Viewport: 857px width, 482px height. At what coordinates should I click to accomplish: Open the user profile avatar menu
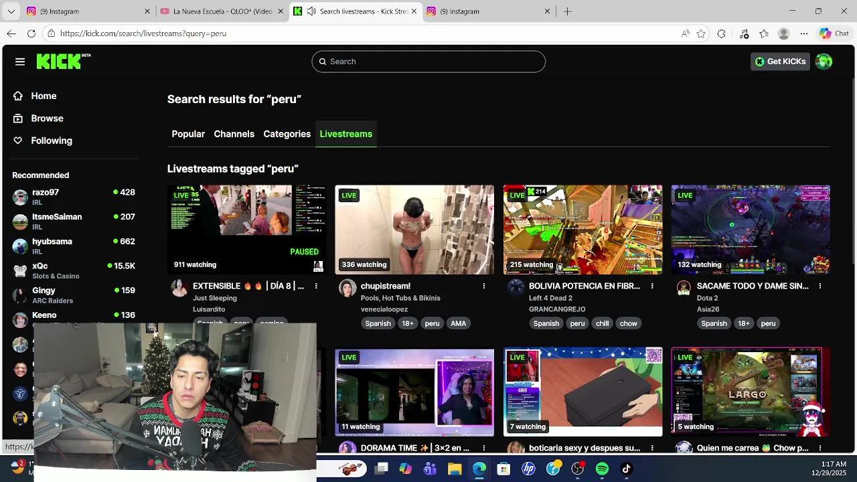824,62
